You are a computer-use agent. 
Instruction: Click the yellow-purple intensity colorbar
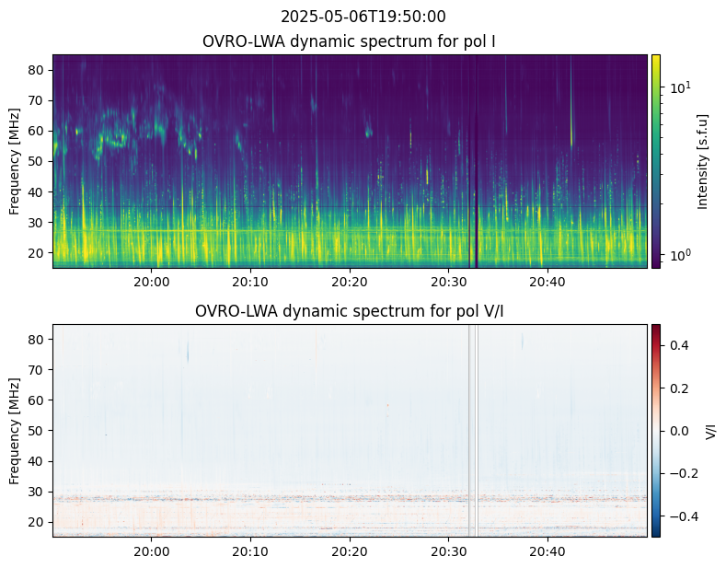(x=656, y=161)
